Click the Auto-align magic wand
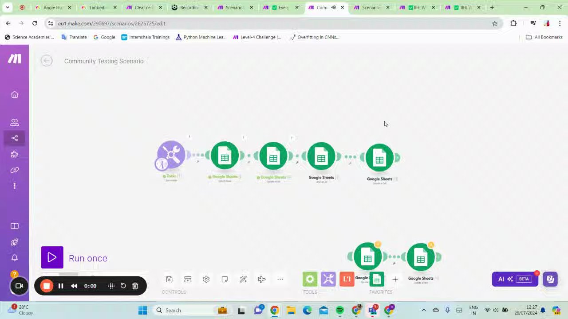The width and height of the screenshot is (568, 319). (x=243, y=279)
